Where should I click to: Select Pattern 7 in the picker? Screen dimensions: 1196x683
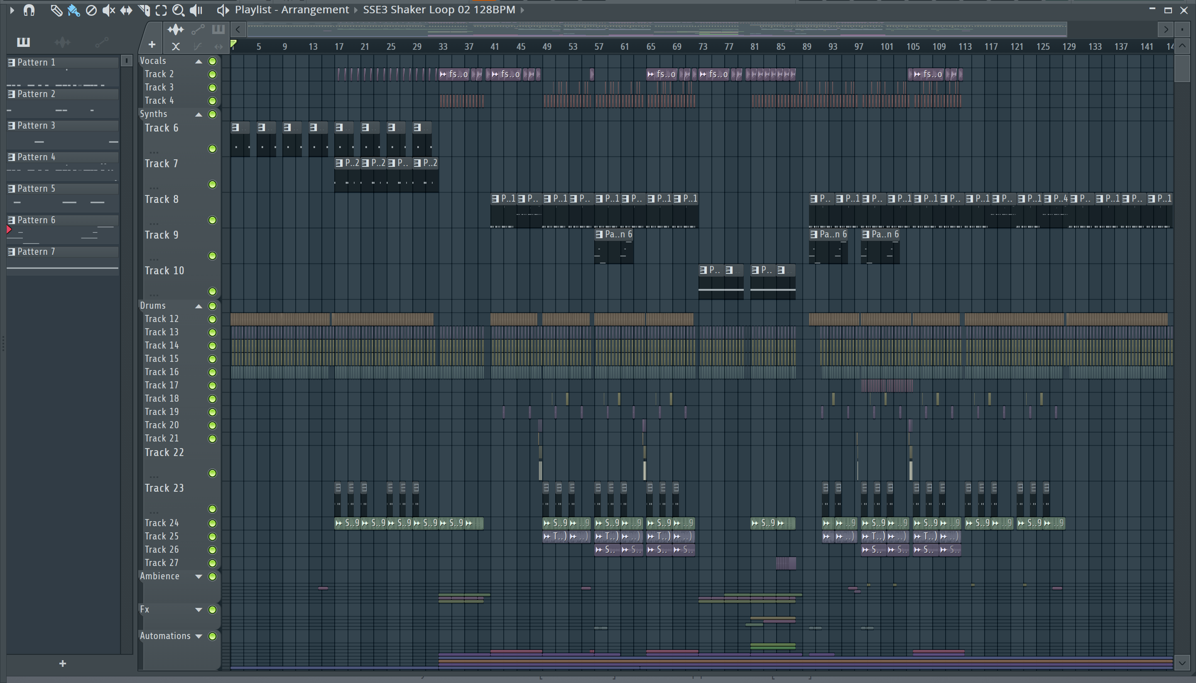62,251
